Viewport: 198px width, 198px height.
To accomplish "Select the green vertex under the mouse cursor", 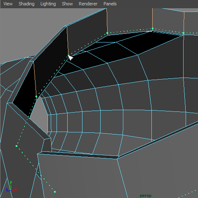I will (x=68, y=55).
